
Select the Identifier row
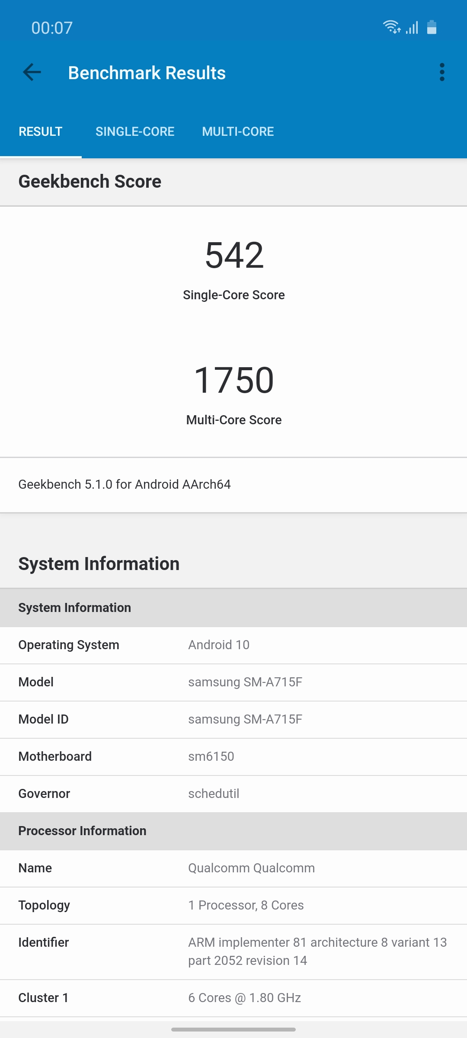pyautogui.click(x=233, y=951)
